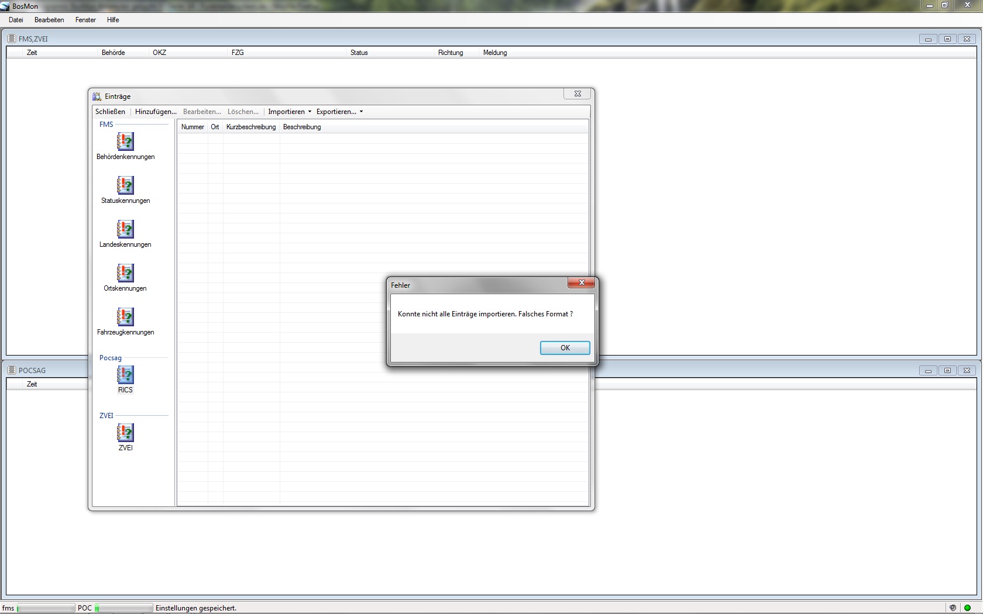Expand the Exportieren dropdown

point(339,112)
